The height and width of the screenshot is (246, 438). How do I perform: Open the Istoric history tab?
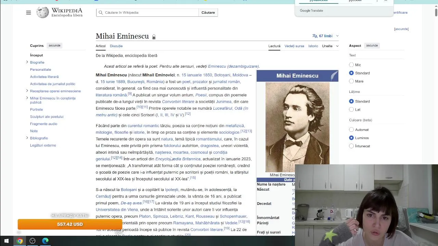click(313, 46)
